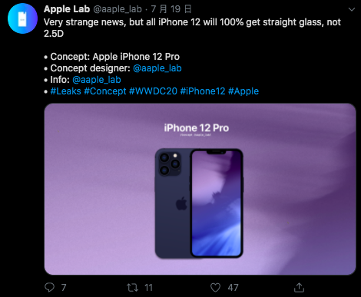
Task: Open the tweet date 7月19日
Action: coord(171,9)
